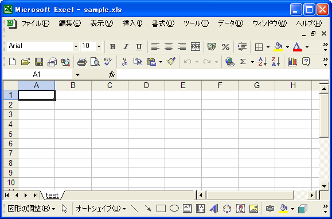
Task: Activate the Format Painter brush
Action: [171, 62]
